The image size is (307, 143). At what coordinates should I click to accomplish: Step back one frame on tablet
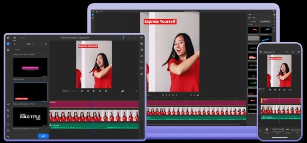point(88,91)
